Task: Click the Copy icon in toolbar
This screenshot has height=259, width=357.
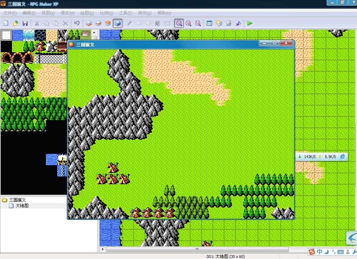Action: pos(46,23)
